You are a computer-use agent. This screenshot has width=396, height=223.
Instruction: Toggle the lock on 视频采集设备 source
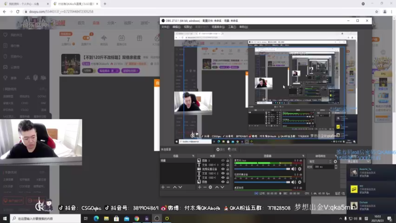coord(228,169)
